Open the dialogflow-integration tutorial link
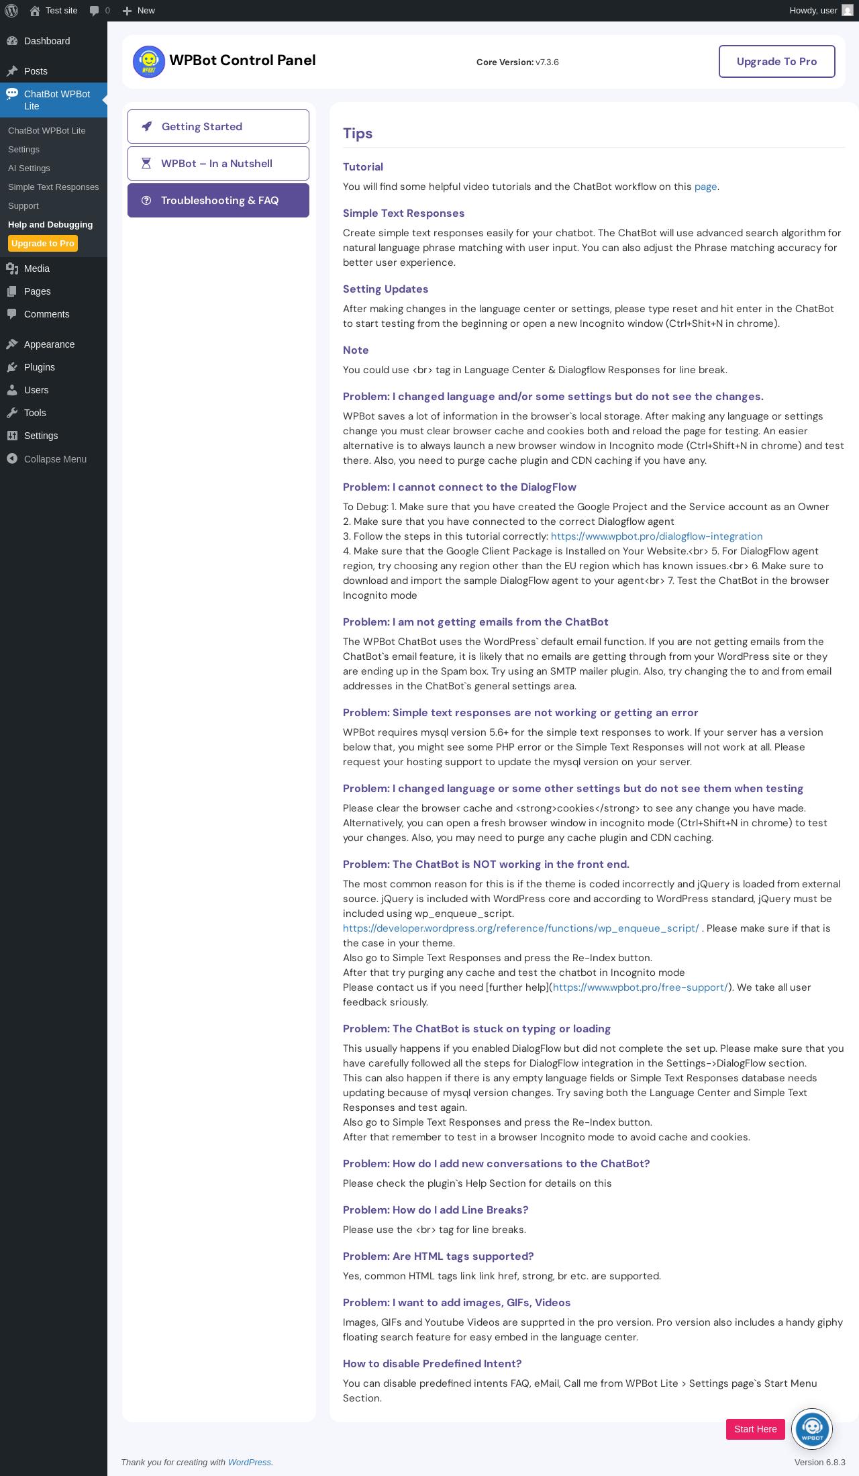859x1476 pixels. click(x=656, y=536)
